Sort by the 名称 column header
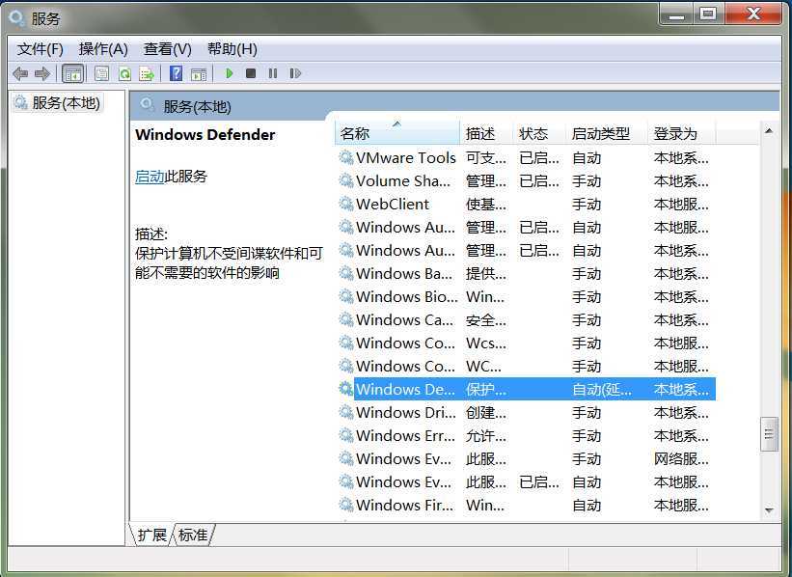 pos(397,134)
